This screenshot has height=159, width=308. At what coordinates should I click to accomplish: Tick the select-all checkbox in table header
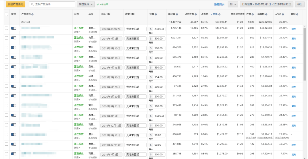tap(7, 14)
